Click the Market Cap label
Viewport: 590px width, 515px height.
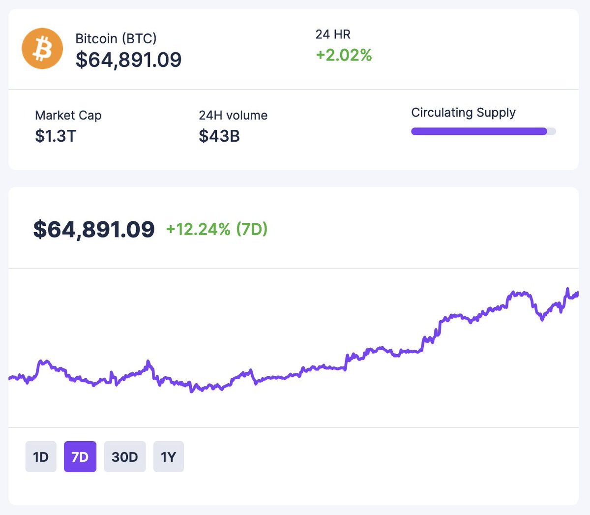pyautogui.click(x=68, y=116)
